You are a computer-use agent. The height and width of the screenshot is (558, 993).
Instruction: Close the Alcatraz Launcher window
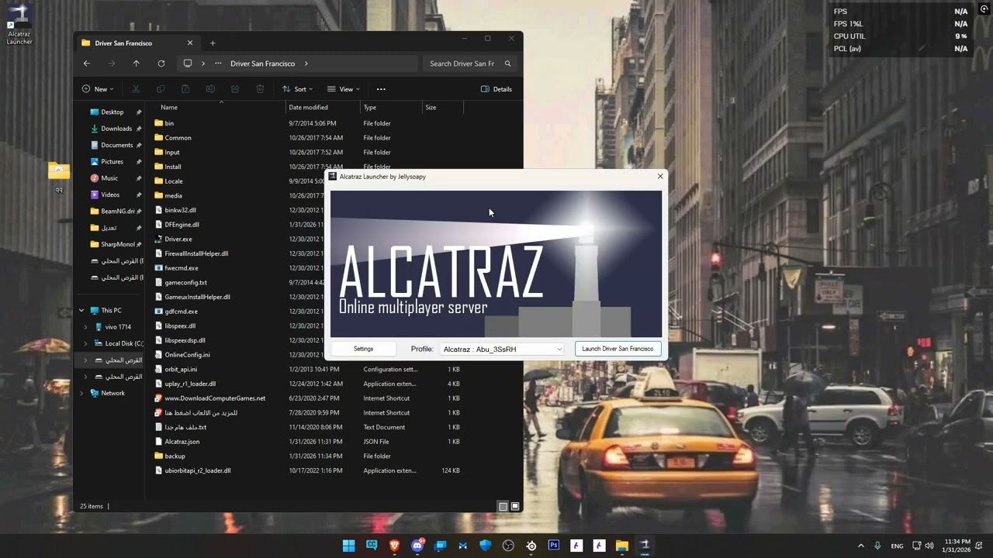tap(660, 177)
